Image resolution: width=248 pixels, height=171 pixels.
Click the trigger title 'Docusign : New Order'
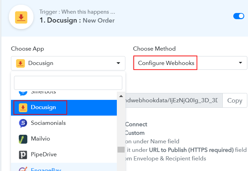pos(77,20)
